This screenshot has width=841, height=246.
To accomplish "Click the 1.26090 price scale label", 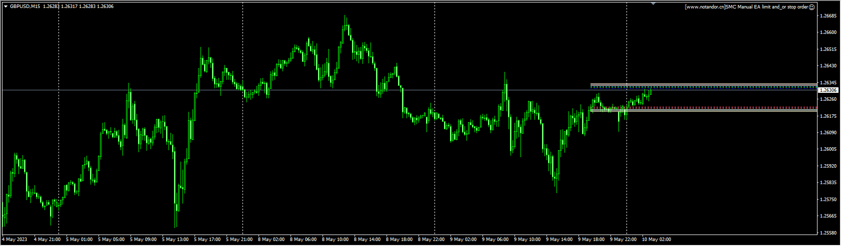I will (829, 133).
